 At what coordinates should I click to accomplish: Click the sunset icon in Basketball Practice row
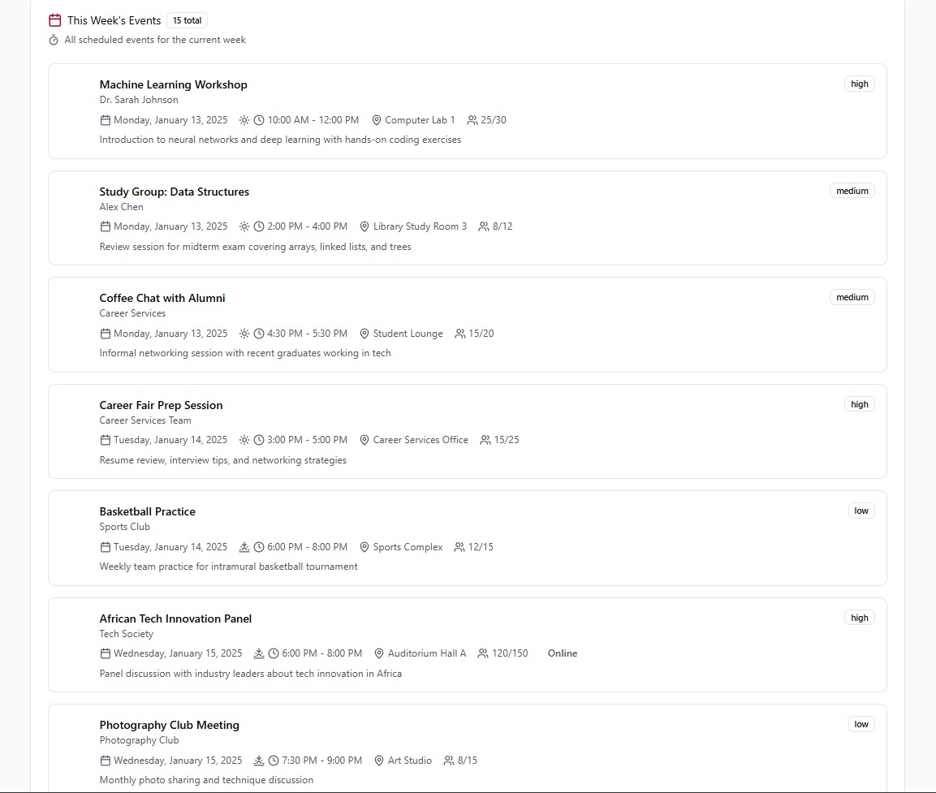(244, 547)
